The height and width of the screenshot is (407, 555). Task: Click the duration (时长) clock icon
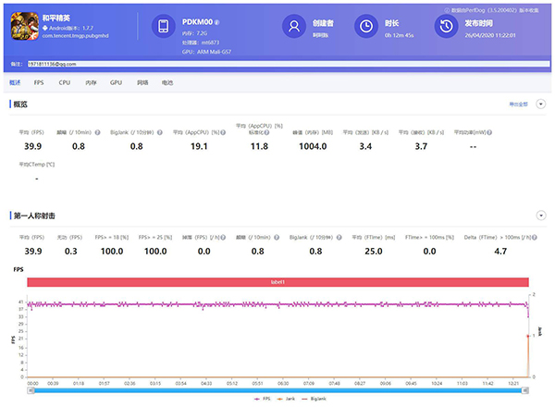(x=366, y=26)
